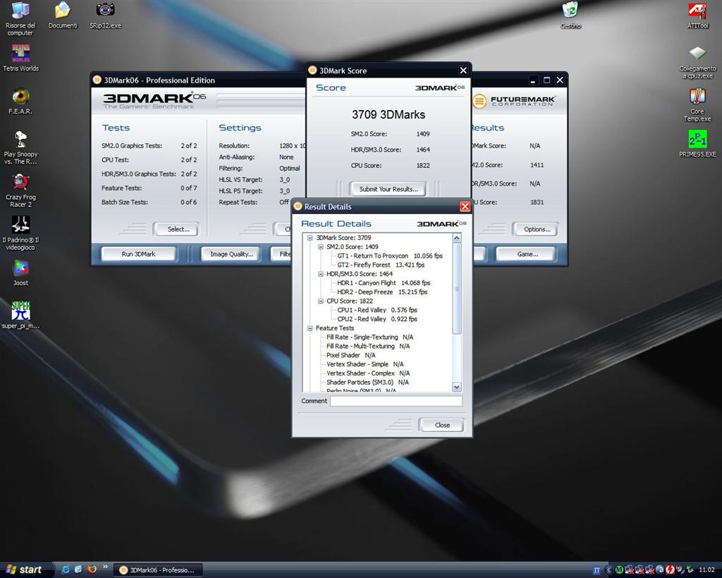Image resolution: width=722 pixels, height=578 pixels.
Task: Click the Futuremark Corporation logo
Action: tap(514, 100)
